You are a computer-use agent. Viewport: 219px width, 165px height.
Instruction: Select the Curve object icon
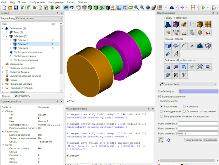click(x=184, y=46)
